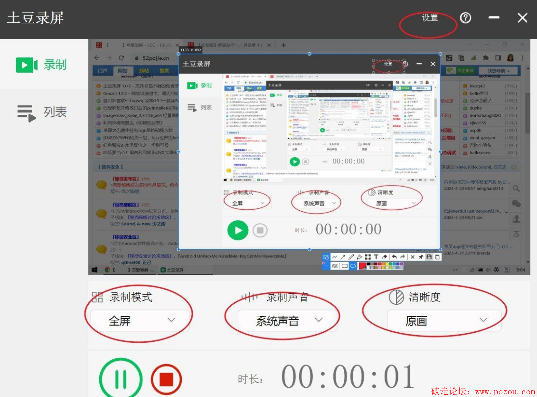Screen dimensions: 537x397
Task: Open a new browser tab with the plus
Action: [283, 45]
